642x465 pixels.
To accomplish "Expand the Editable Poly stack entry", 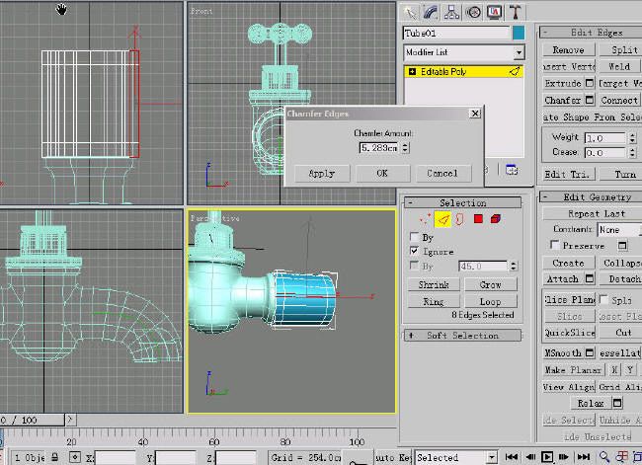I will click(412, 72).
